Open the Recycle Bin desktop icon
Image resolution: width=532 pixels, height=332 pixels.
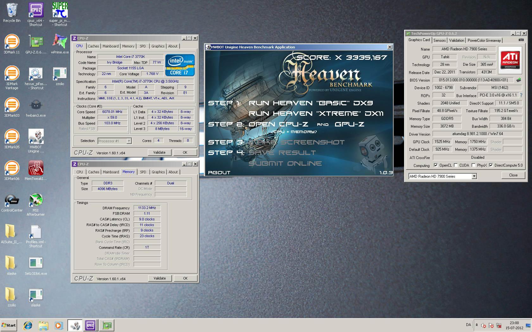tap(12, 13)
